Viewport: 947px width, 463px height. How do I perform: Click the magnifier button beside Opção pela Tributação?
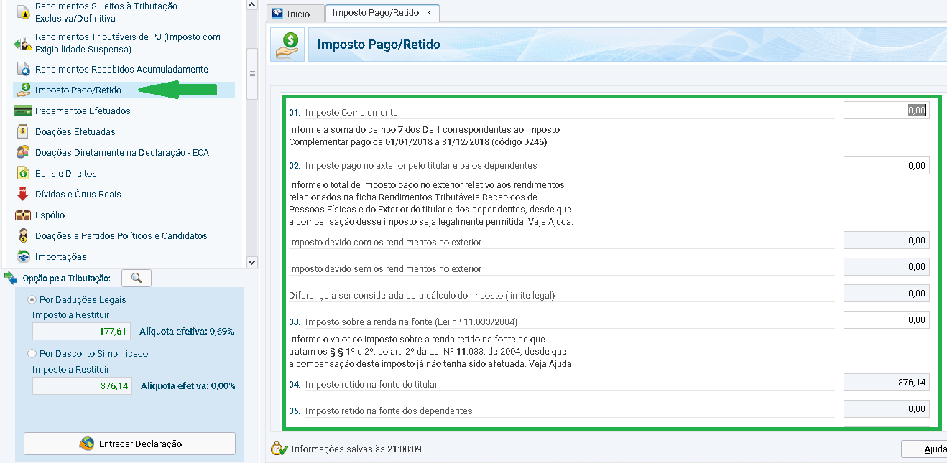point(137,278)
